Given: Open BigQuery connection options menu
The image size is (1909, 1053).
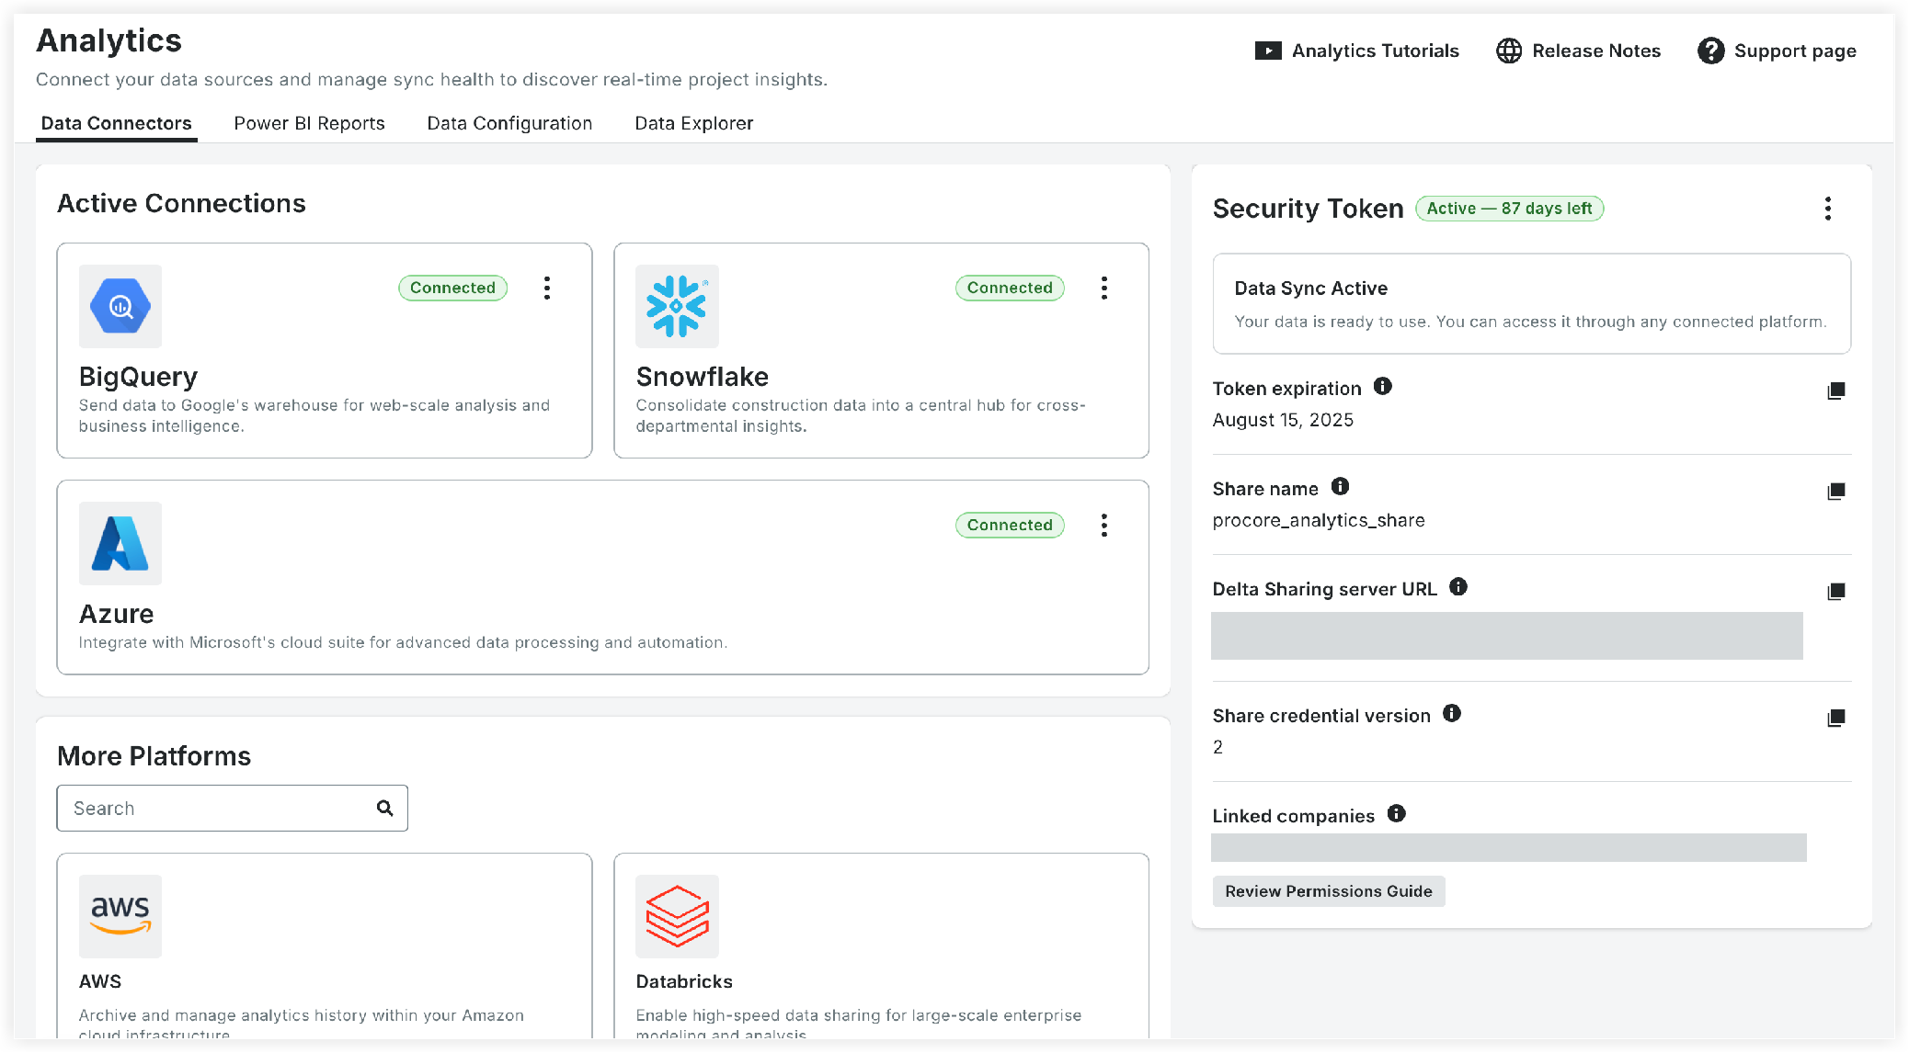Looking at the screenshot, I should 547,288.
